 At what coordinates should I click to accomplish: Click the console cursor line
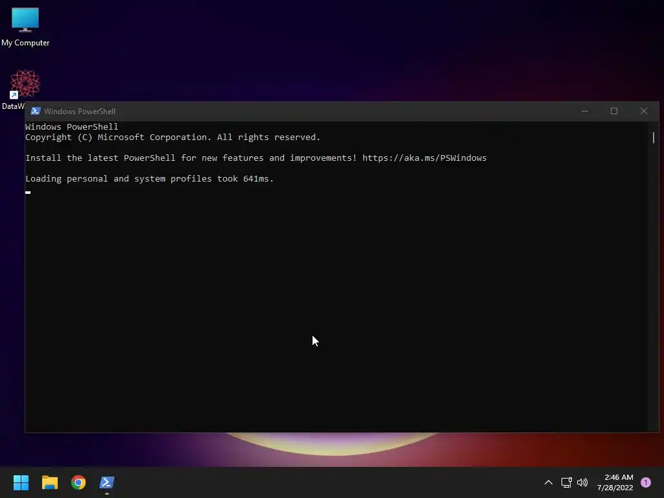[28, 192]
